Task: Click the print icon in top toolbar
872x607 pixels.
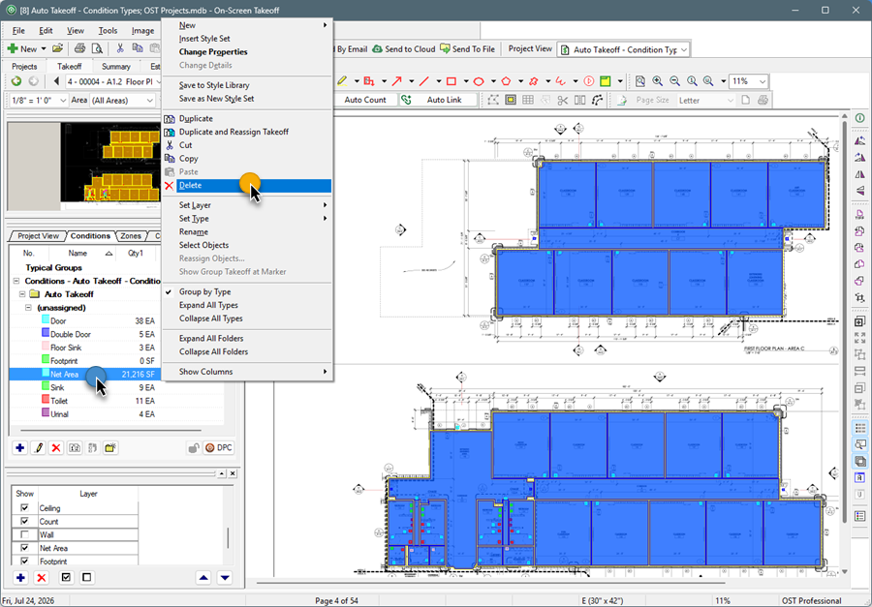Action: pyautogui.click(x=79, y=48)
